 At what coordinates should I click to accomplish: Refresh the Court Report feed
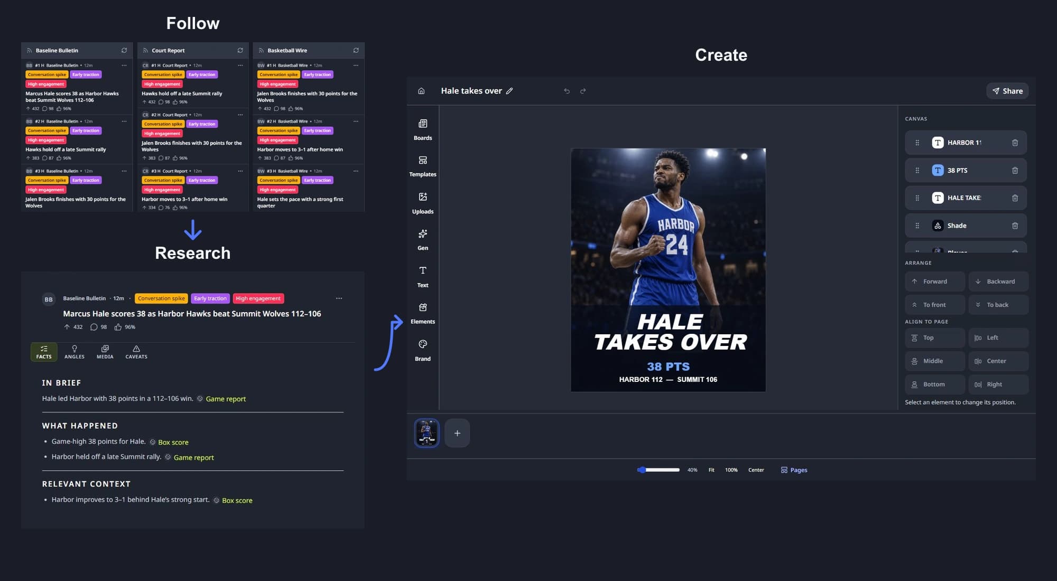240,50
